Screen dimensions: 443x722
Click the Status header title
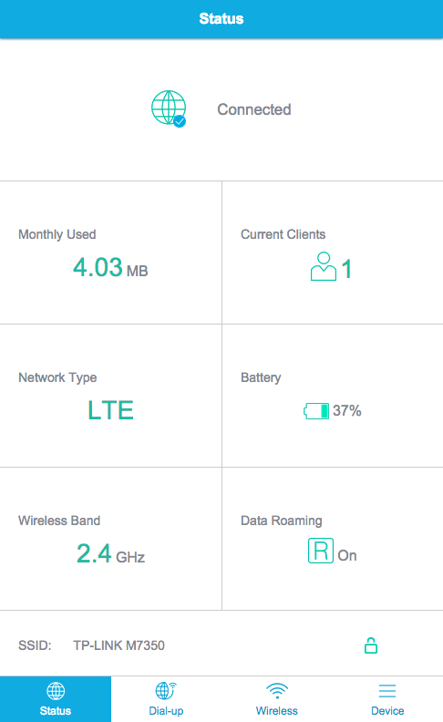221,18
